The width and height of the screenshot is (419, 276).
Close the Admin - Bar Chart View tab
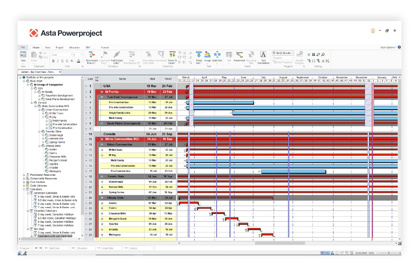pos(60,72)
